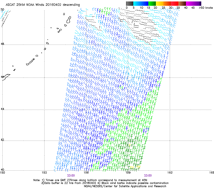This screenshot has width=214, height=188.
Task: Select the orange 25-30 knots legend swatch
Action: [x=167, y=3]
